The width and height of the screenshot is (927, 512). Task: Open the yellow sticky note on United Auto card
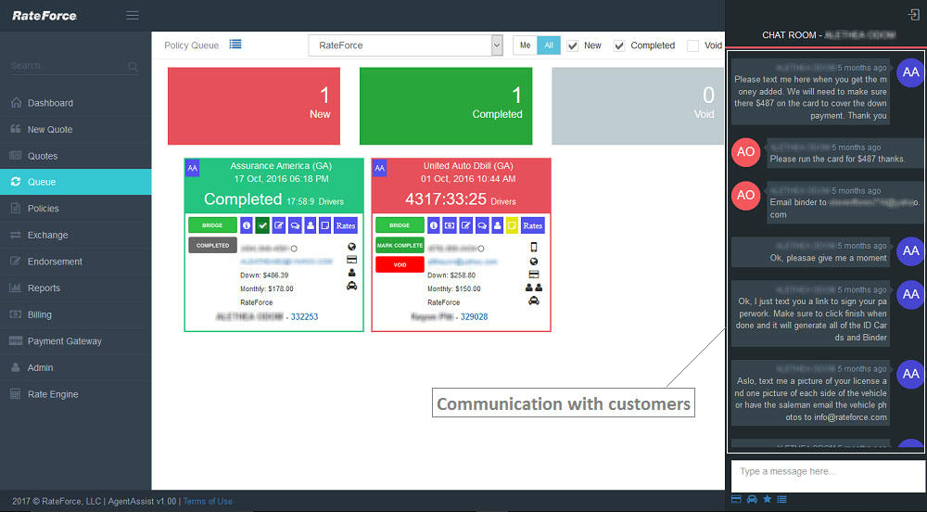(x=512, y=225)
